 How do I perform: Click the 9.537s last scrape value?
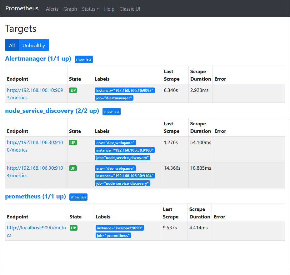[170, 228]
